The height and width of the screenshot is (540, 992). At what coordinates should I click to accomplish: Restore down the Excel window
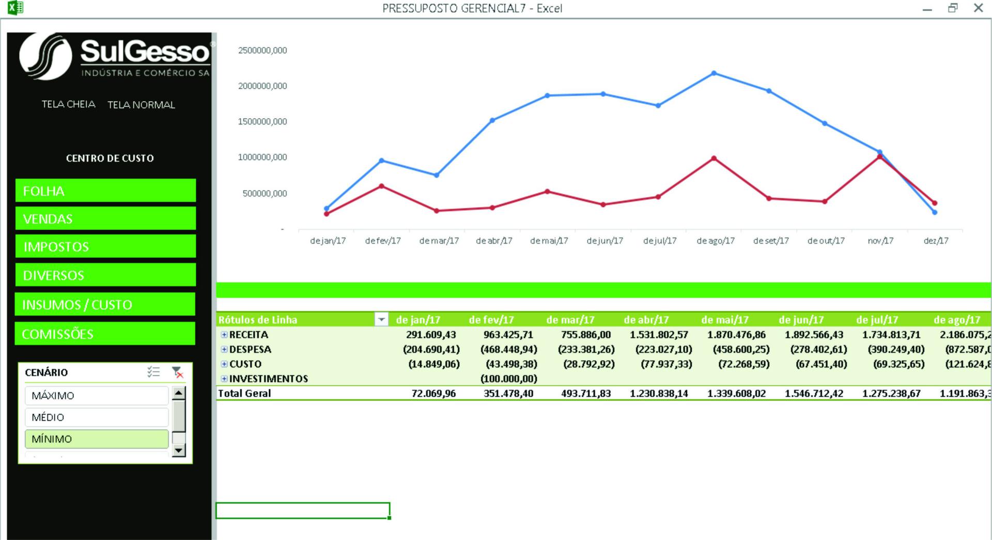click(x=953, y=8)
